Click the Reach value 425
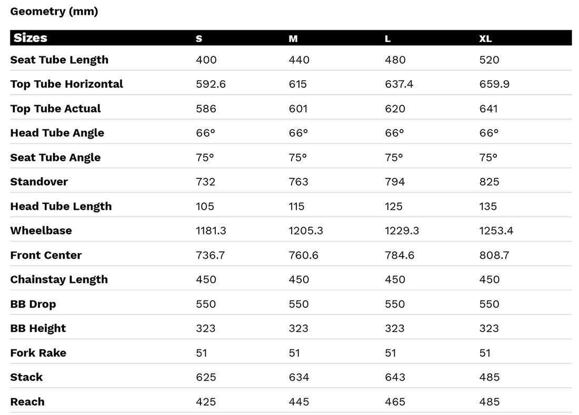 (206, 402)
